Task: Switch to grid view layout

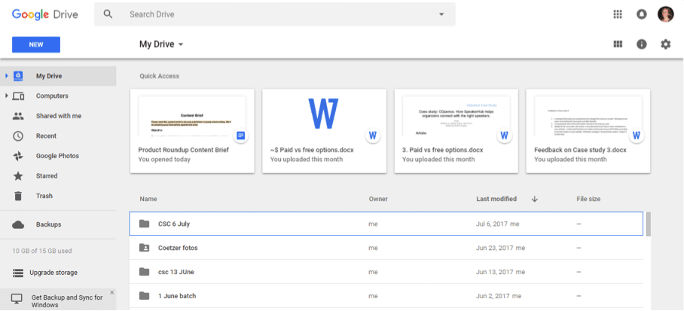Action: pos(617,44)
